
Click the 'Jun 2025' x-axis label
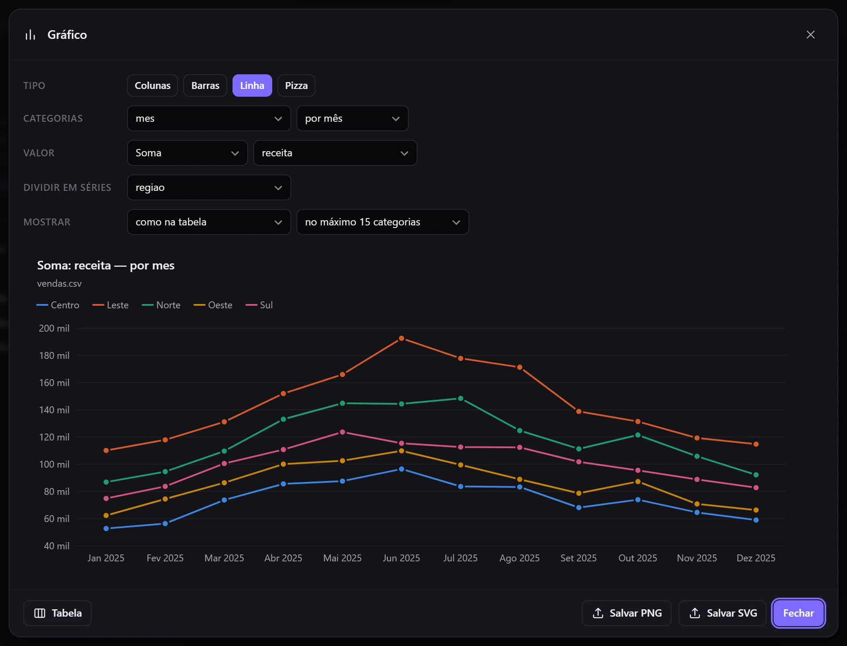pos(401,558)
